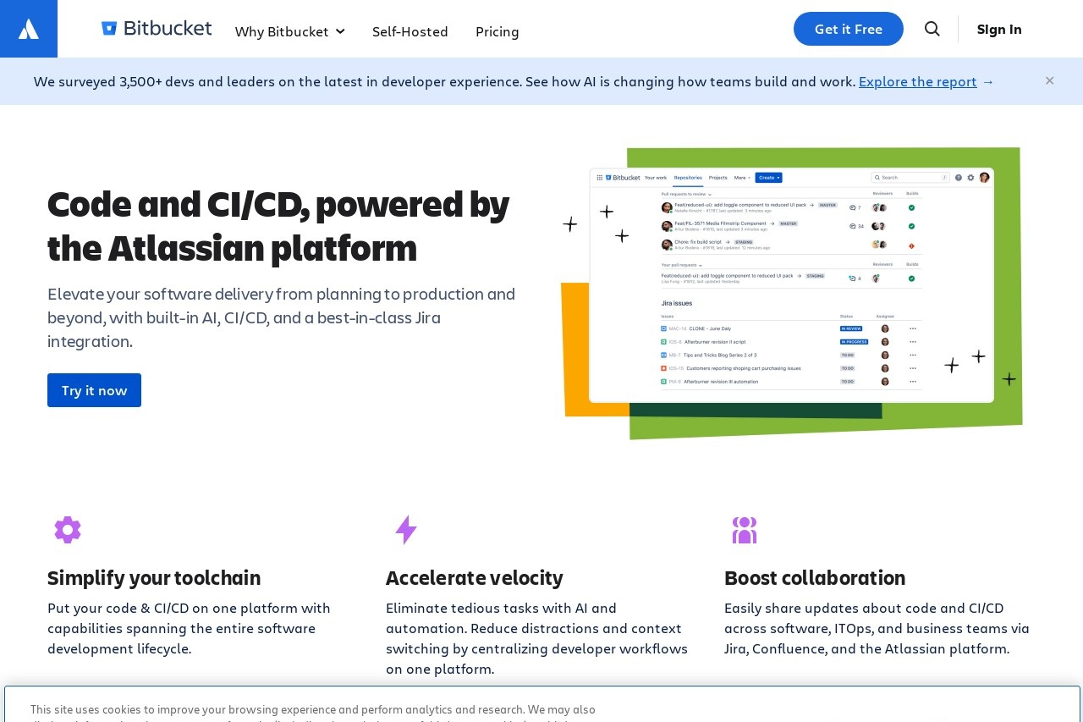The width and height of the screenshot is (1083, 722).
Task: Click the Elevate your software delivery paragraph
Action: tap(282, 317)
